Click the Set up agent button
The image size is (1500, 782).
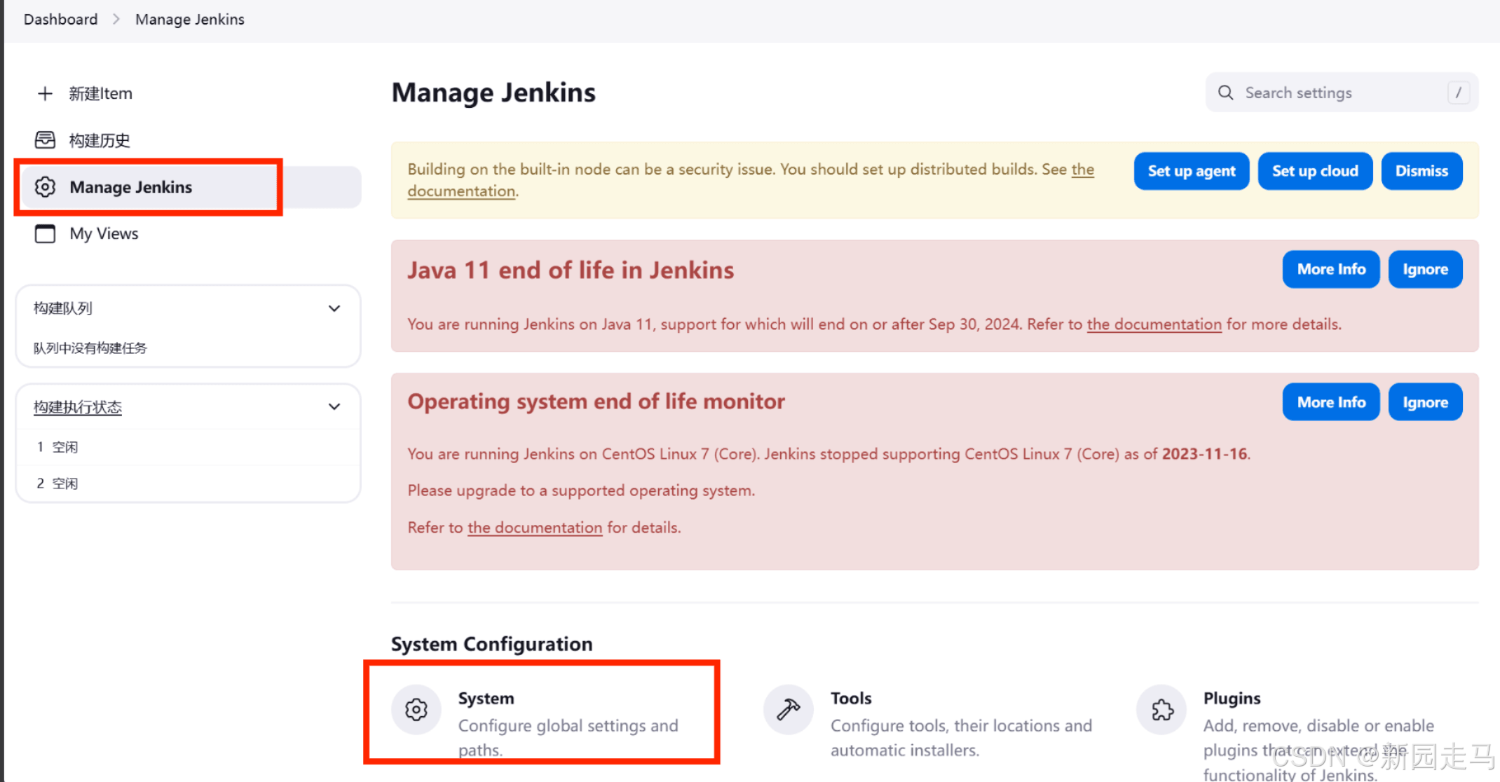click(x=1192, y=171)
